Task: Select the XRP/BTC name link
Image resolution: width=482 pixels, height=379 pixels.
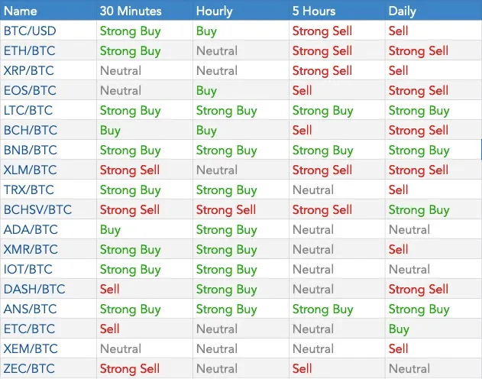Action: tap(29, 71)
